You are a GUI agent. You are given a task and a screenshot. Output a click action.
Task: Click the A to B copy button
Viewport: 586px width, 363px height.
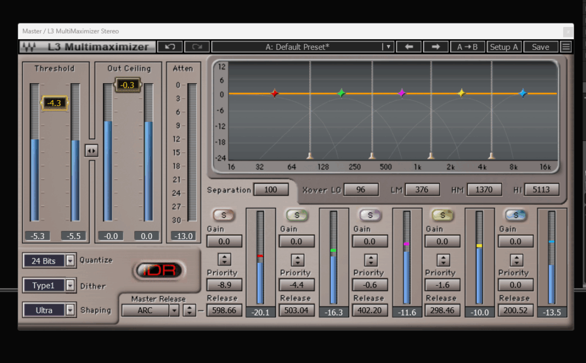(467, 47)
